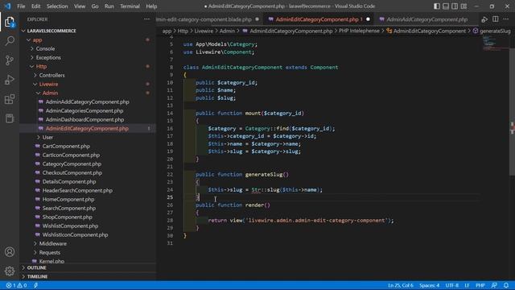The image size is (515, 290).
Task: Click LF end of line status item
Action: 467,285
